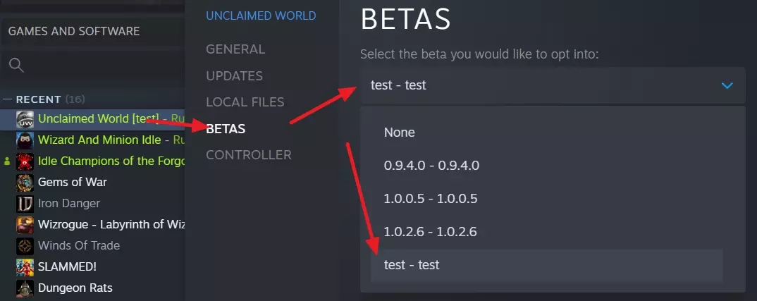Click the Iron Danger game icon
The width and height of the screenshot is (757, 301).
point(25,204)
